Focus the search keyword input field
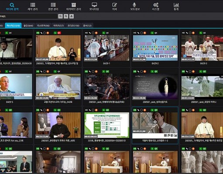223x174 pixels. (28, 16)
